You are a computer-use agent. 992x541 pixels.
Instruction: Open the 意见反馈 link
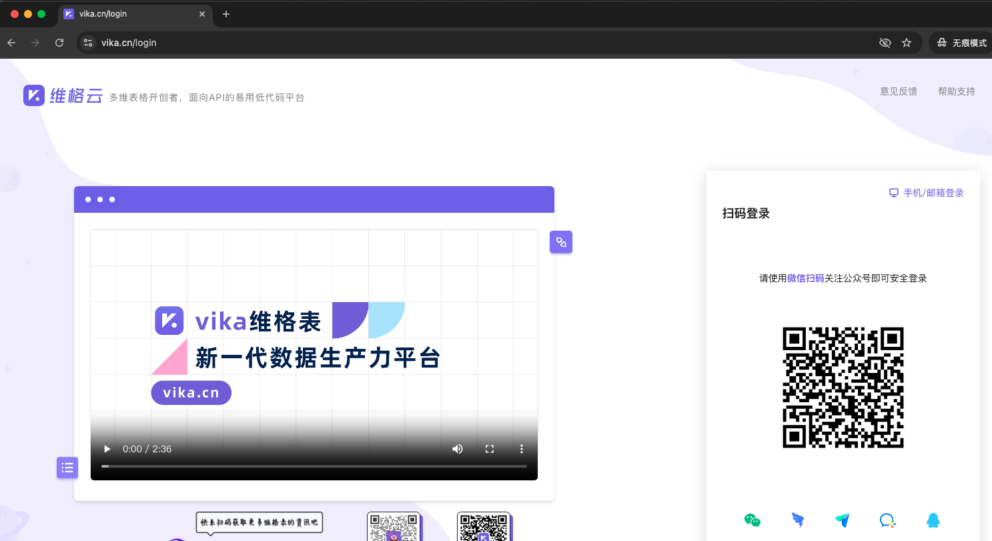[899, 91]
